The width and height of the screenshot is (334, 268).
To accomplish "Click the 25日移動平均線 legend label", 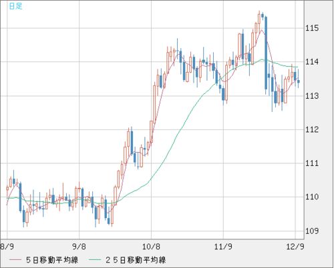I will pyautogui.click(x=136, y=260).
